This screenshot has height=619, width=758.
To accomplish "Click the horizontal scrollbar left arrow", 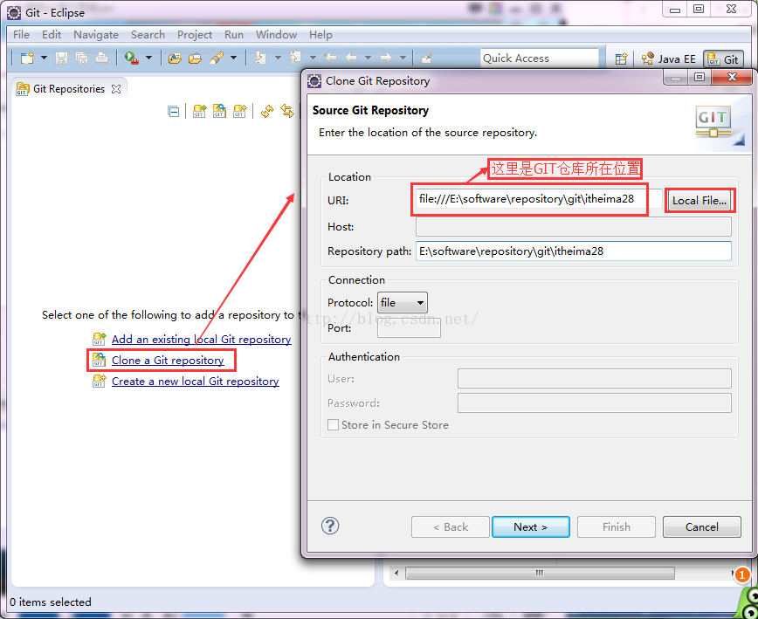I will coord(396,573).
